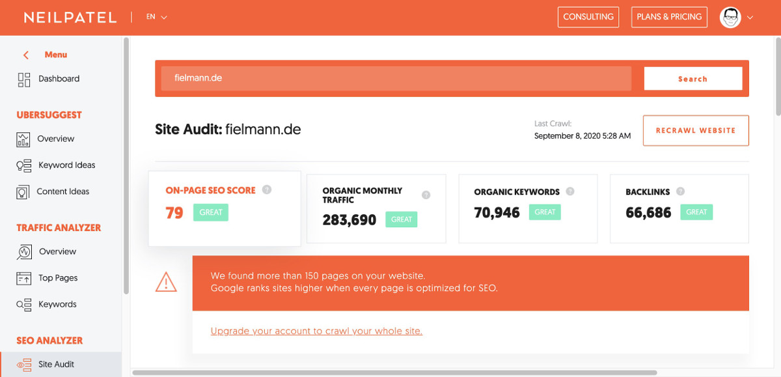Click help icon beside On-Page SEO Score

[267, 190]
